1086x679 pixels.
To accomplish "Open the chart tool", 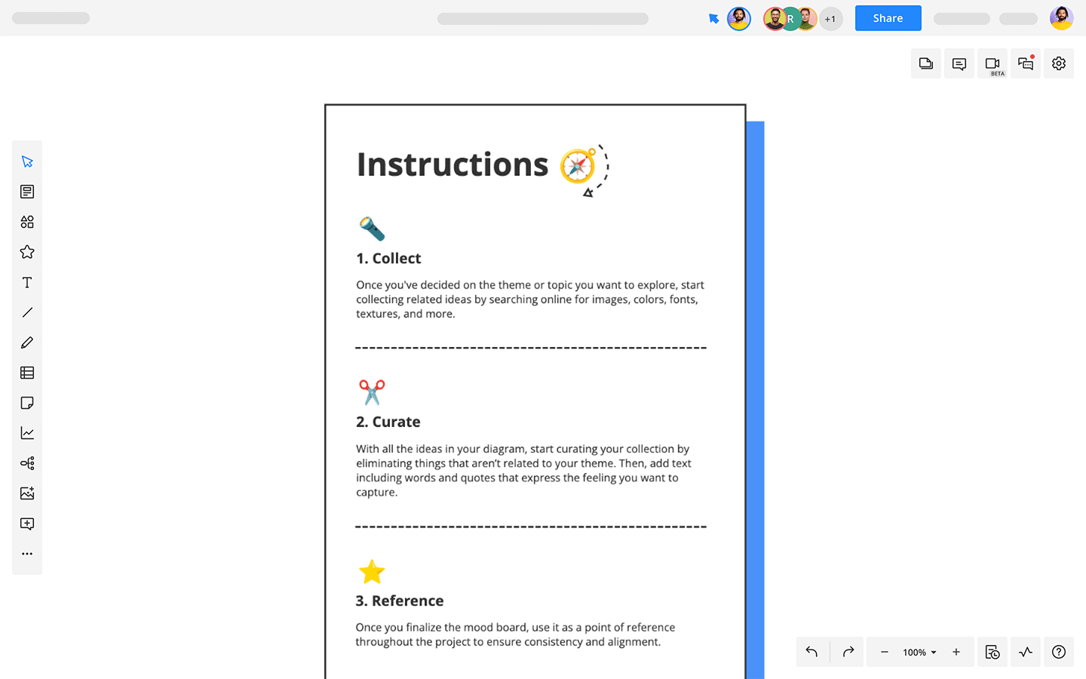I will 27,433.
